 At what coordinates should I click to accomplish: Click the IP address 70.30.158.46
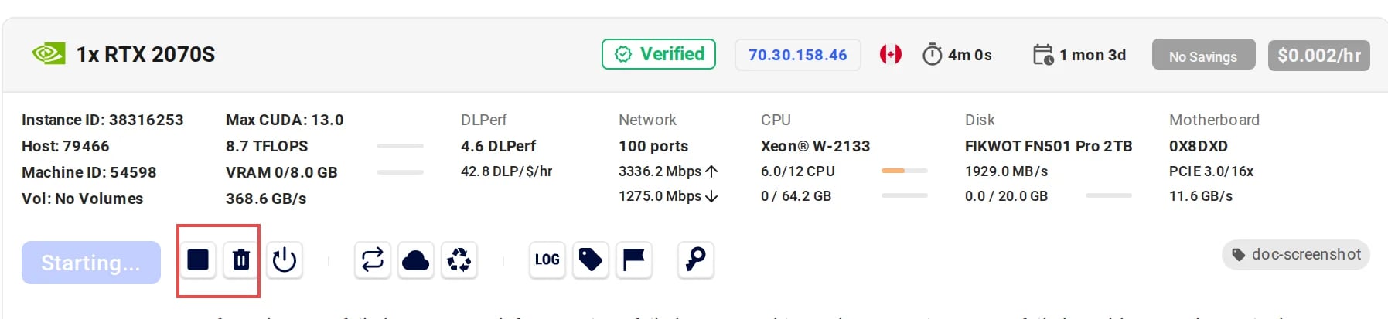point(797,55)
